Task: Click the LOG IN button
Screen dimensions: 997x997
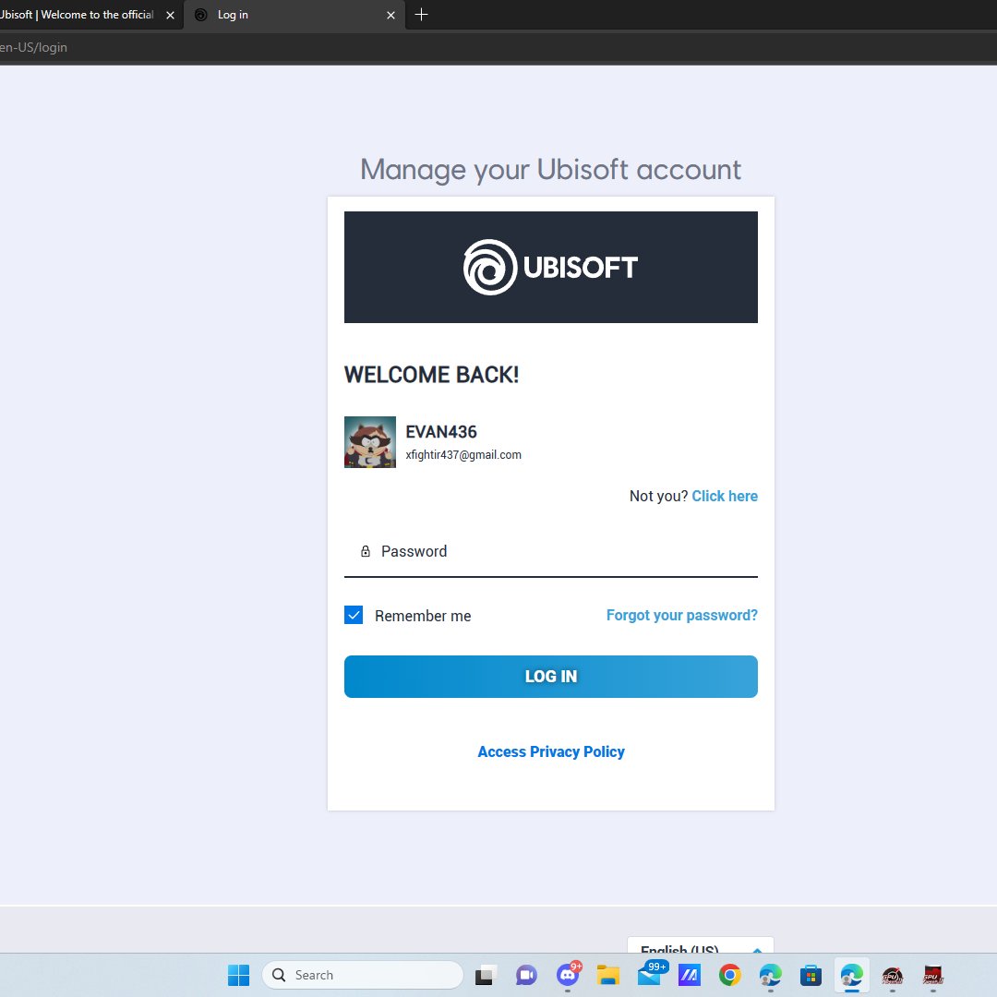Action: [x=550, y=677]
